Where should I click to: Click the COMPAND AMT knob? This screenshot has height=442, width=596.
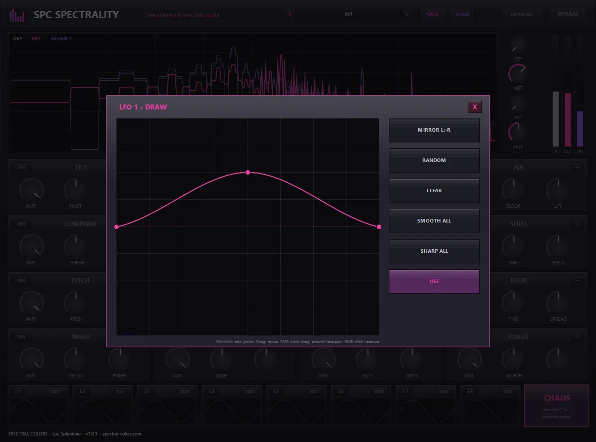tap(31, 246)
